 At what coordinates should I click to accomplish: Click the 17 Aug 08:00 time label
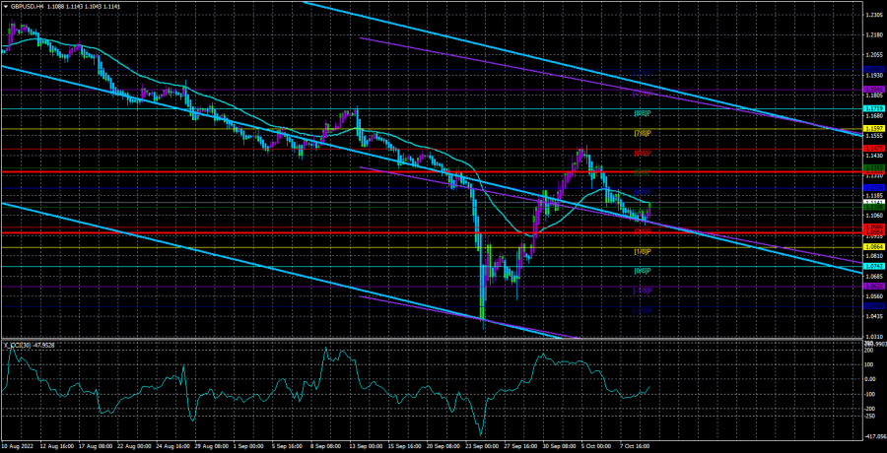pyautogui.click(x=96, y=446)
